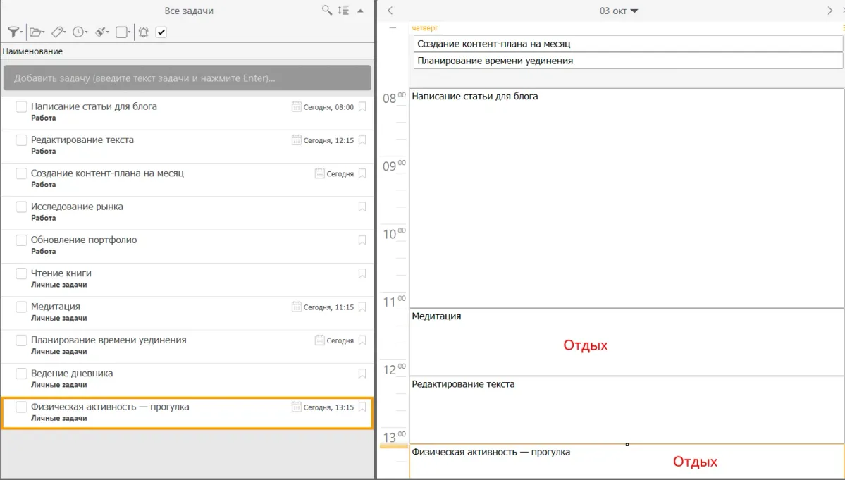Collapse the task panel with the up arrow
Screen dimensions: 845x480
coord(361,11)
